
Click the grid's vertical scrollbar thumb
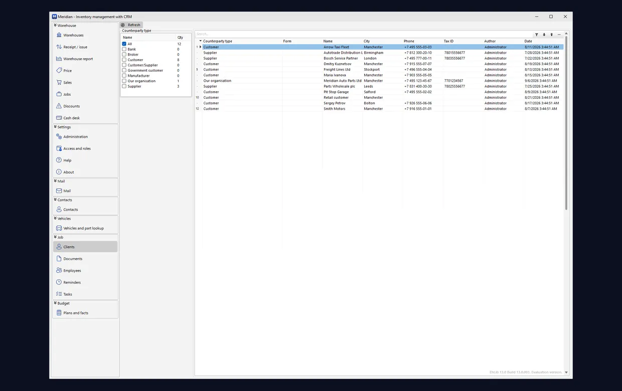(x=566, y=122)
